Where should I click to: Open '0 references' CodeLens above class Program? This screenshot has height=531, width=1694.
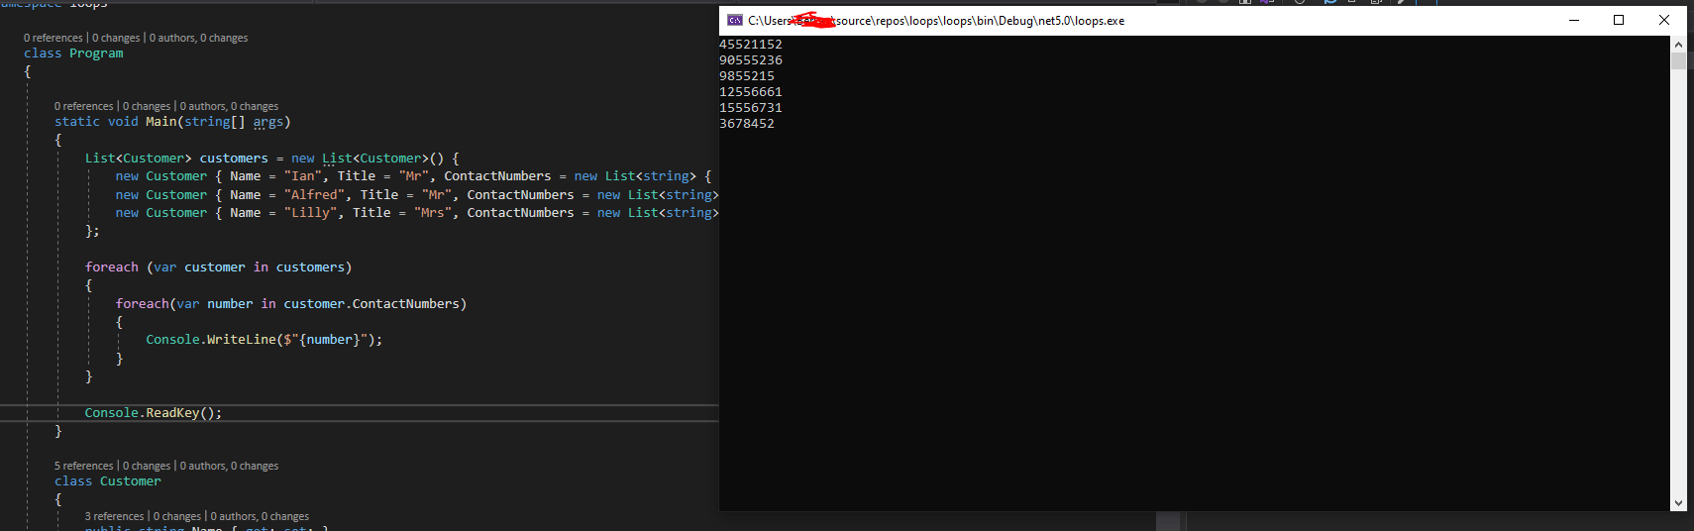pyautogui.click(x=53, y=38)
